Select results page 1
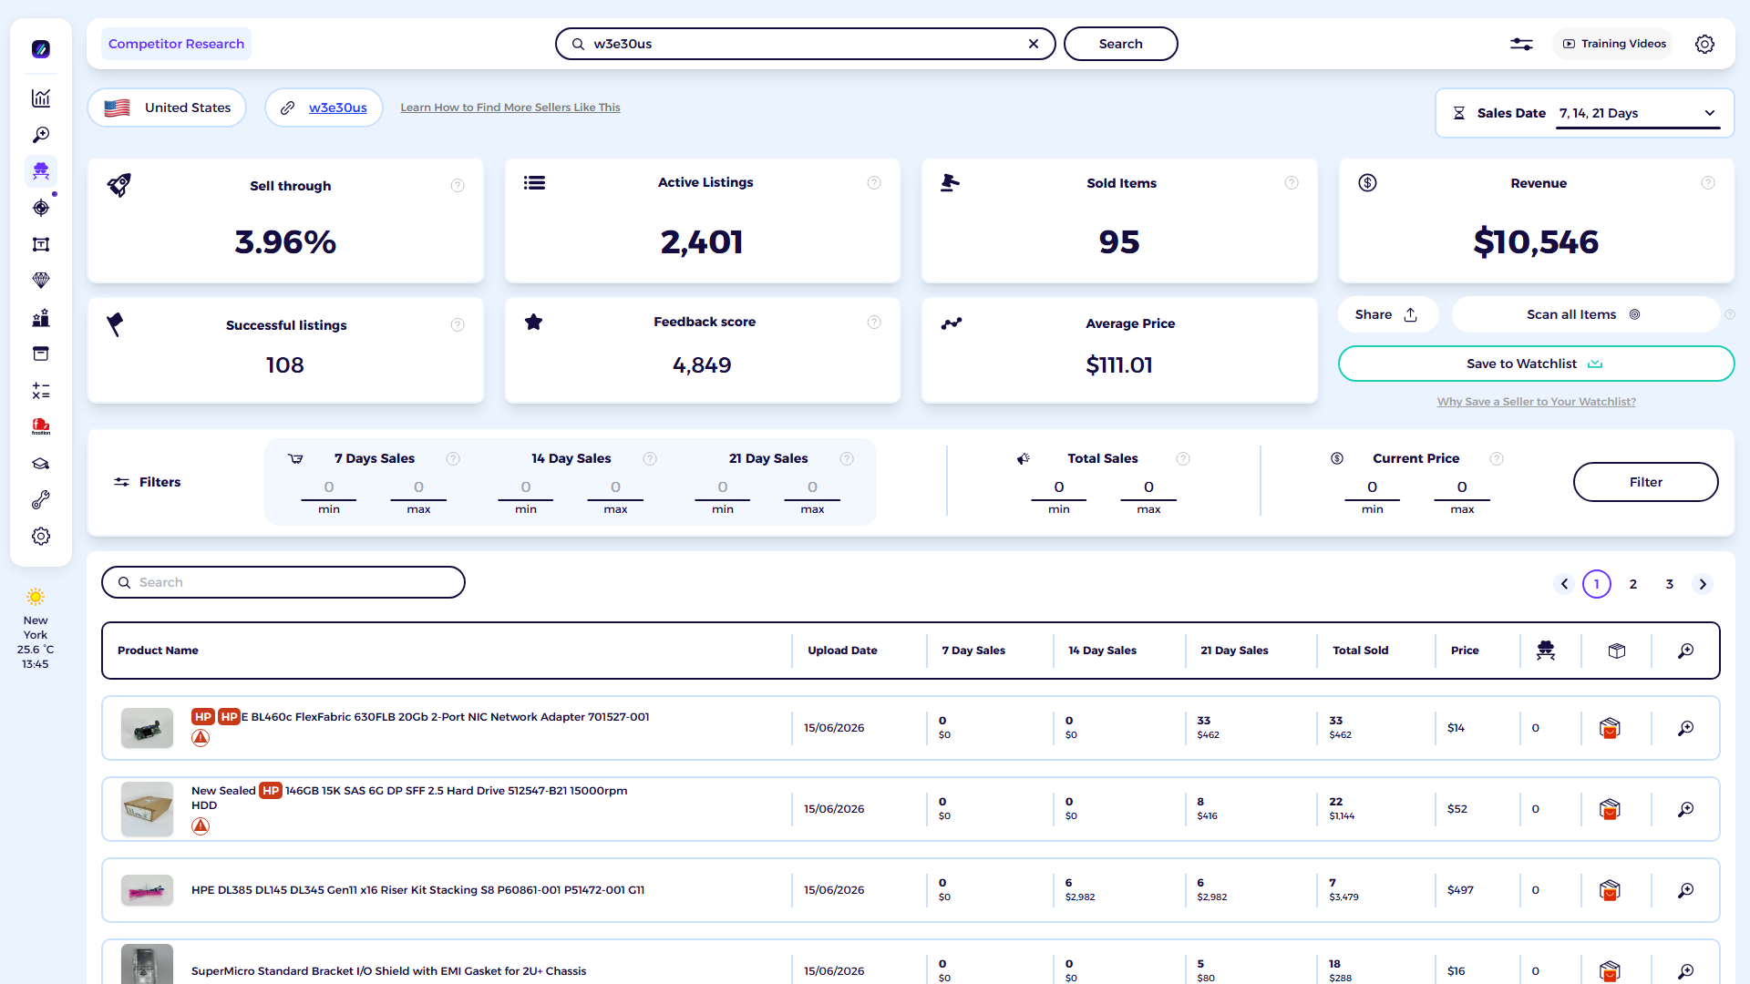 tap(1597, 584)
